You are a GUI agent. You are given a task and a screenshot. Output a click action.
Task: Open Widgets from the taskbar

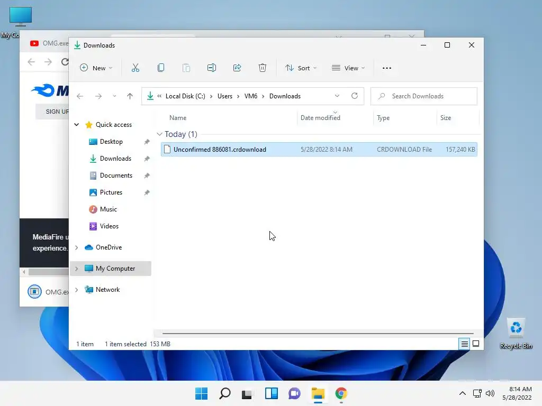[272, 393]
